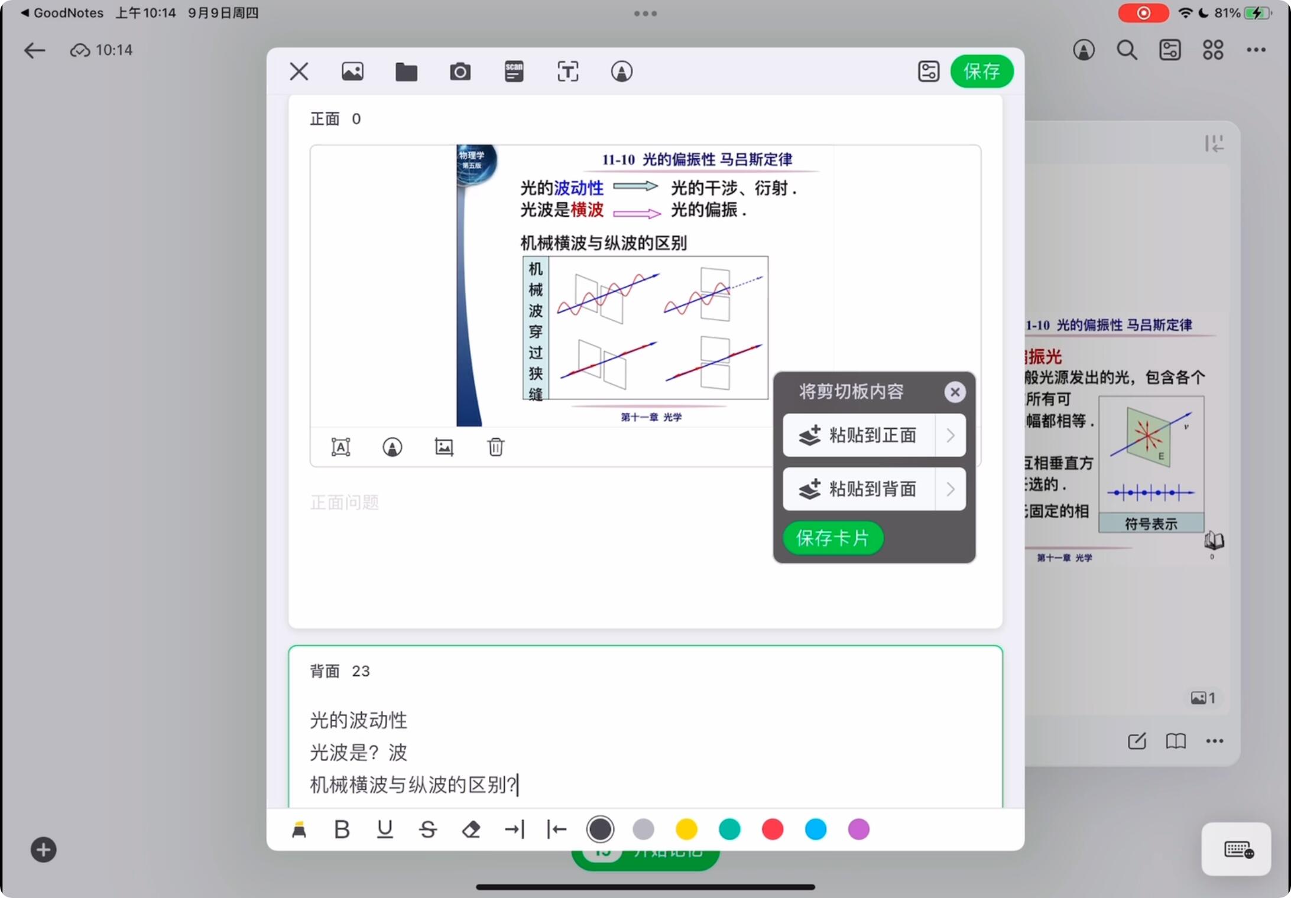Image resolution: width=1291 pixels, height=898 pixels.
Task: Open the camera capture icon
Action: [460, 72]
